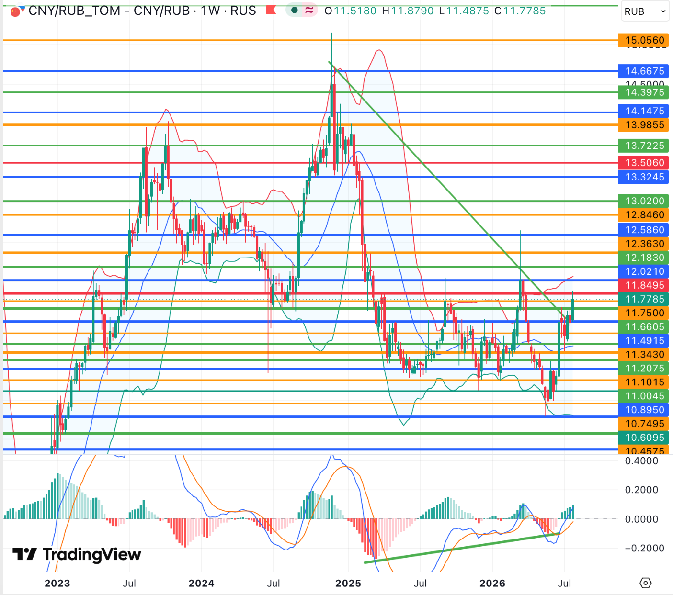Click the Jul label after 2026
Viewport: 673px width, 595px height.
[x=564, y=583]
